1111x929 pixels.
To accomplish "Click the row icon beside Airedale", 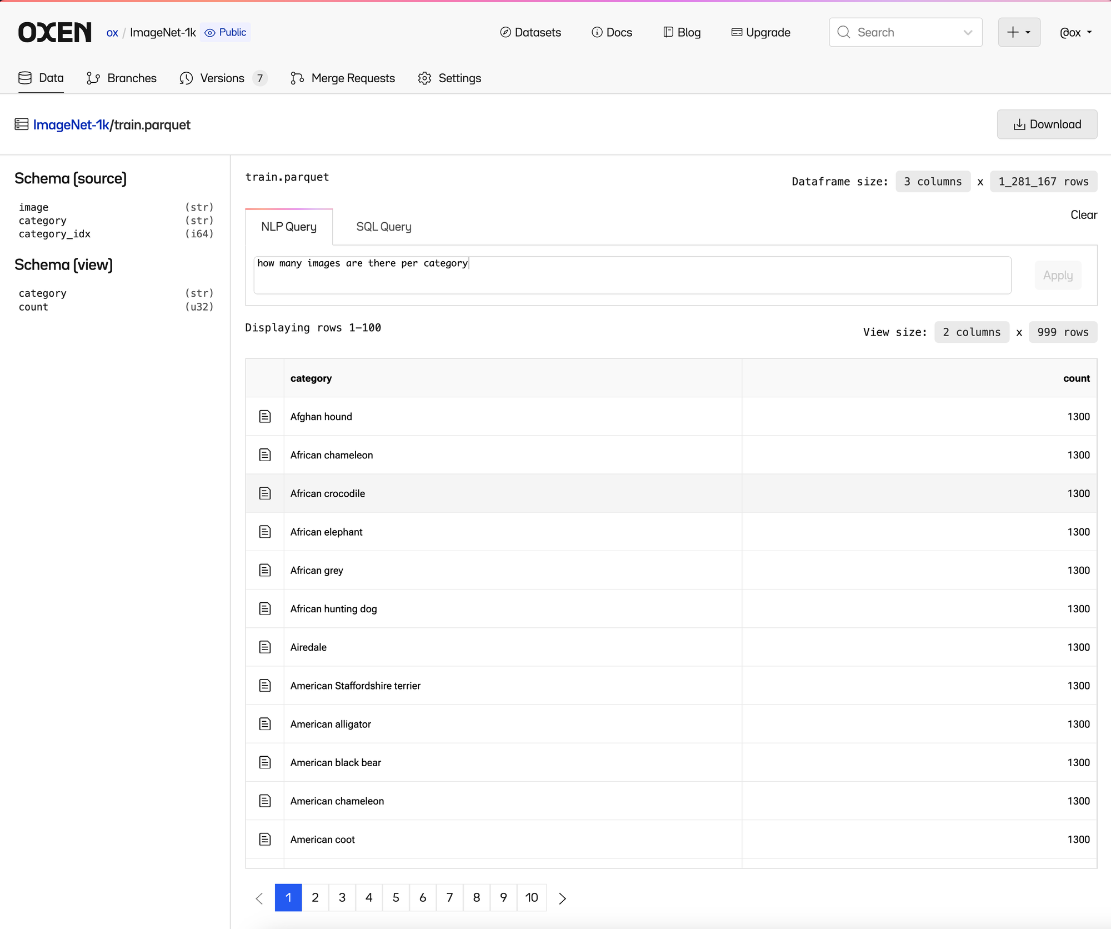I will pyautogui.click(x=265, y=647).
